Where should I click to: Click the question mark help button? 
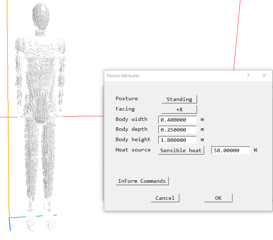pos(248,75)
